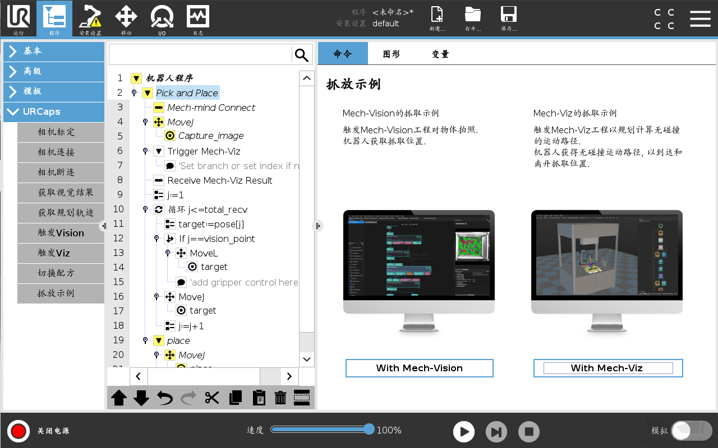The image size is (718, 448).
Task: Select 相机连接 URCap item
Action: [x=61, y=152]
